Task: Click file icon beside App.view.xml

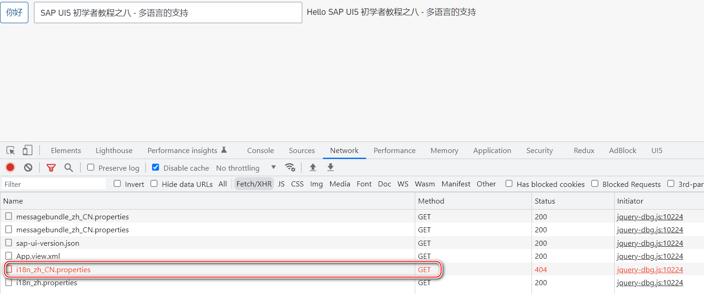Action: point(9,256)
